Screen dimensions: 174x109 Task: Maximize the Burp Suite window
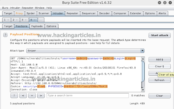[x=165, y=3]
